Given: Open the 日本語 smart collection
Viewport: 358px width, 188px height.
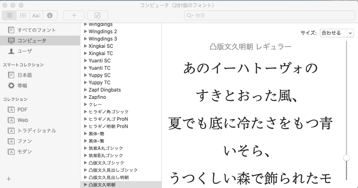Looking at the screenshot, I should pyautogui.click(x=40, y=75).
